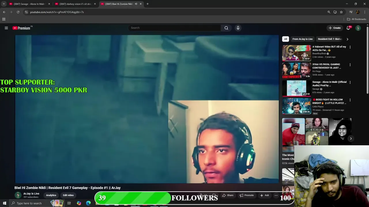Open the YouTube hamburger guide menu

coord(6,28)
